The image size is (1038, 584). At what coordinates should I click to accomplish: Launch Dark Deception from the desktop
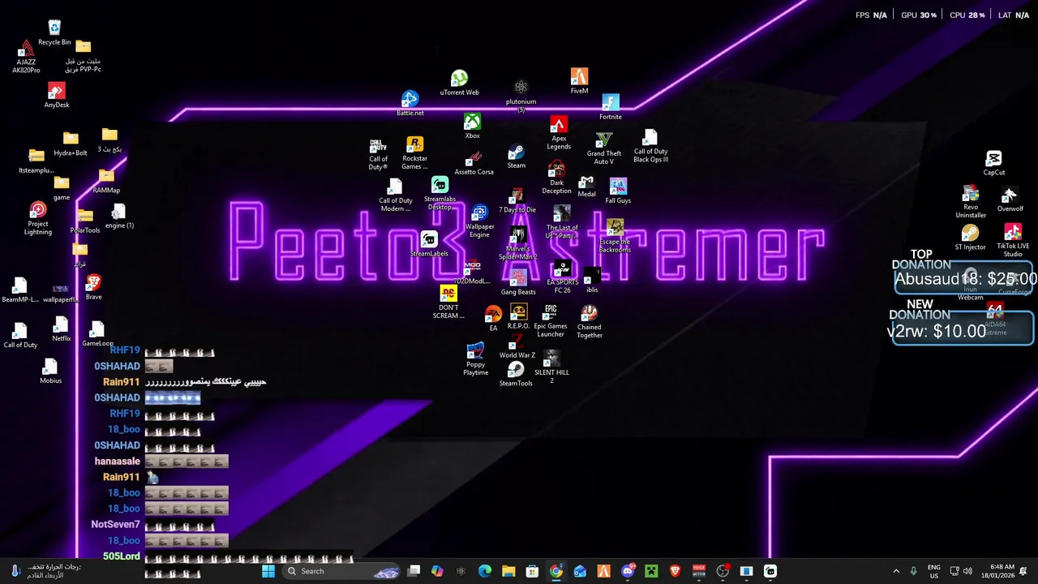click(x=556, y=178)
